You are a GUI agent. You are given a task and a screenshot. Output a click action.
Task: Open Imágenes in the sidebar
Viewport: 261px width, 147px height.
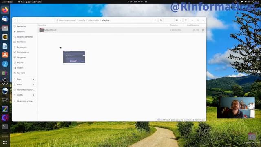[x=24, y=57]
